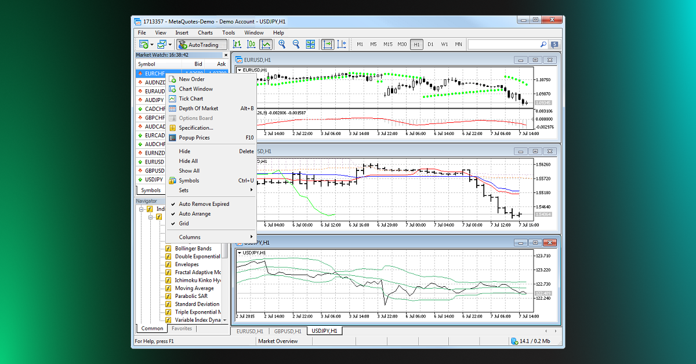696x364 pixels.
Task: Click the New Order icon in context menu
Action: (172, 79)
